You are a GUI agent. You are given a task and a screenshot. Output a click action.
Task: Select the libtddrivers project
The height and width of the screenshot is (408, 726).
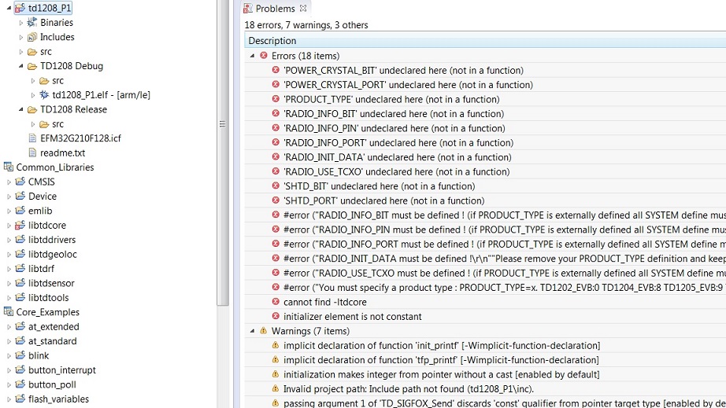click(x=52, y=240)
